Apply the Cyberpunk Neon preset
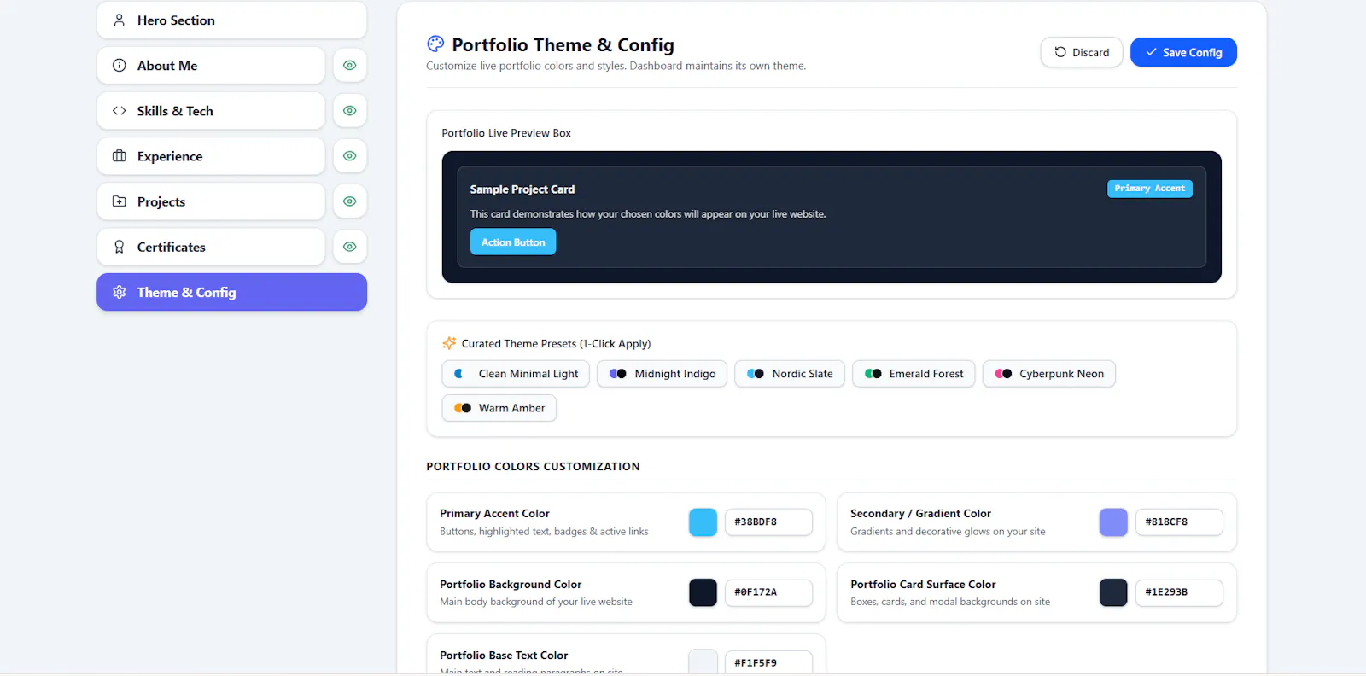 click(x=1049, y=373)
